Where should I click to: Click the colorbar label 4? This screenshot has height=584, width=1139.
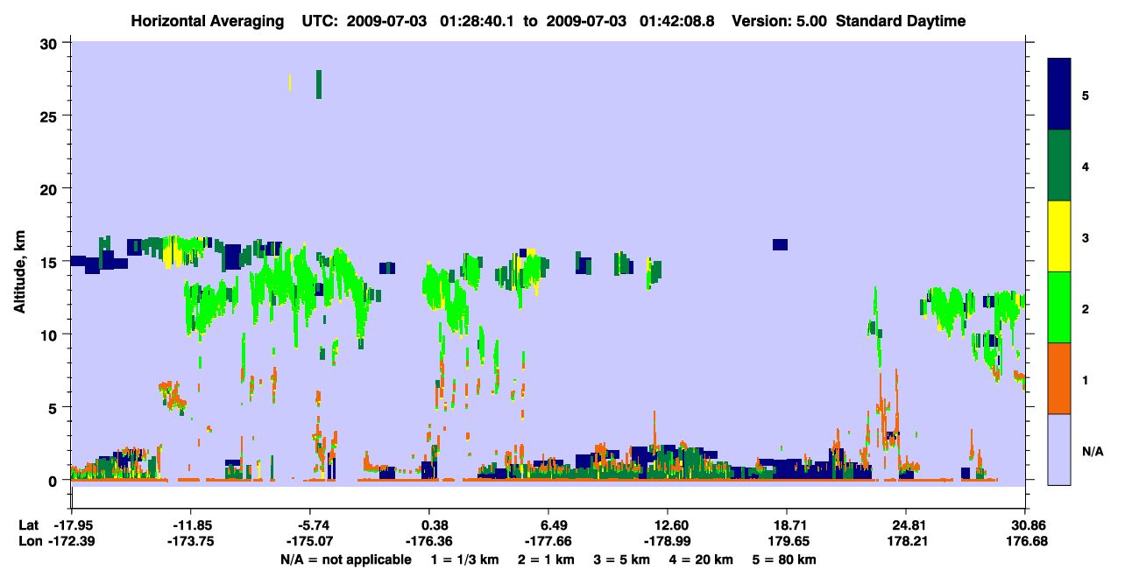point(1086,166)
